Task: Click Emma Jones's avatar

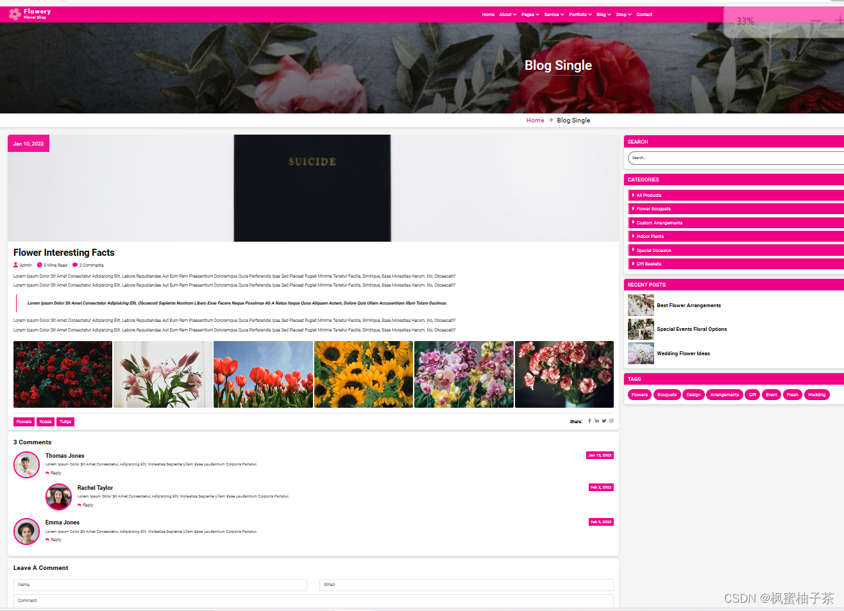Action: [x=26, y=531]
